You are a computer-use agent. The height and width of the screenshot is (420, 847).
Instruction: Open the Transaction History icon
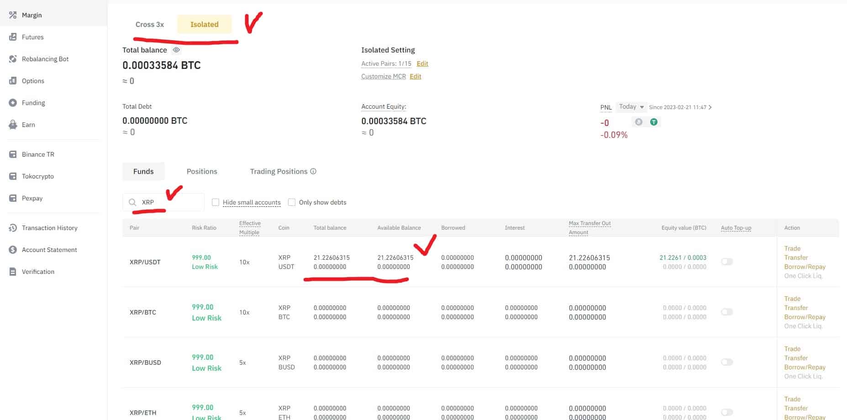[13, 228]
